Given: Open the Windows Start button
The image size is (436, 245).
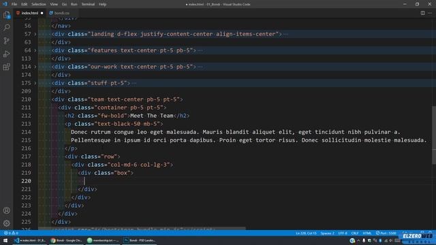Looking at the screenshot, I should point(5,240).
